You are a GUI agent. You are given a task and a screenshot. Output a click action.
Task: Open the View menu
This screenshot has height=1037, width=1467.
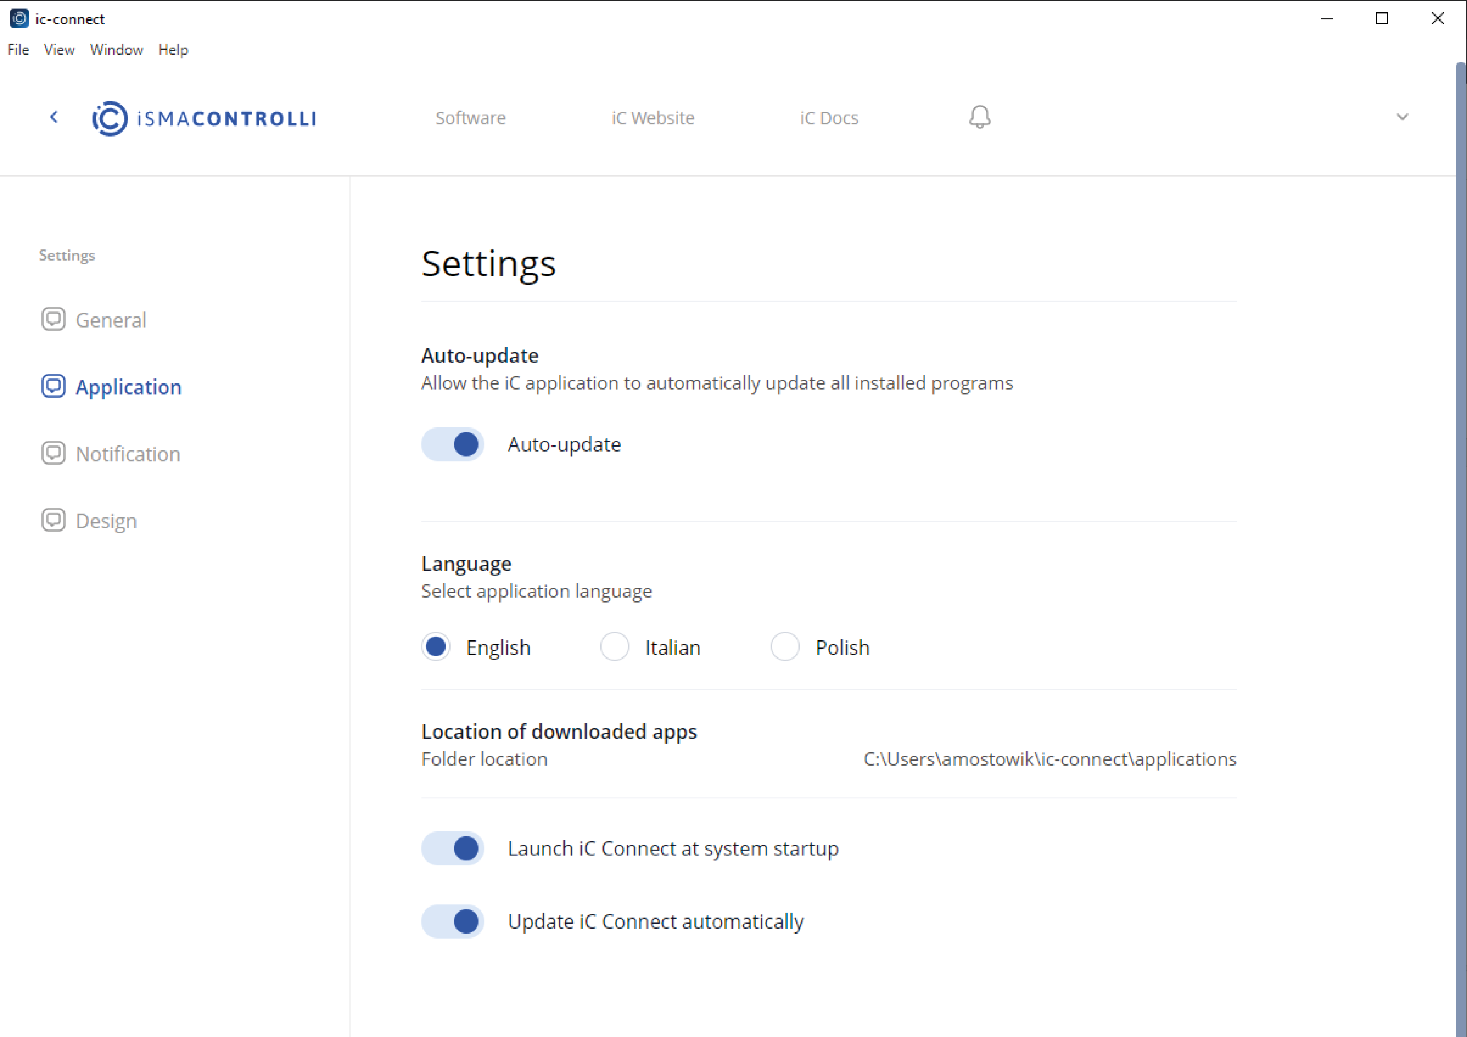pyautogui.click(x=59, y=49)
